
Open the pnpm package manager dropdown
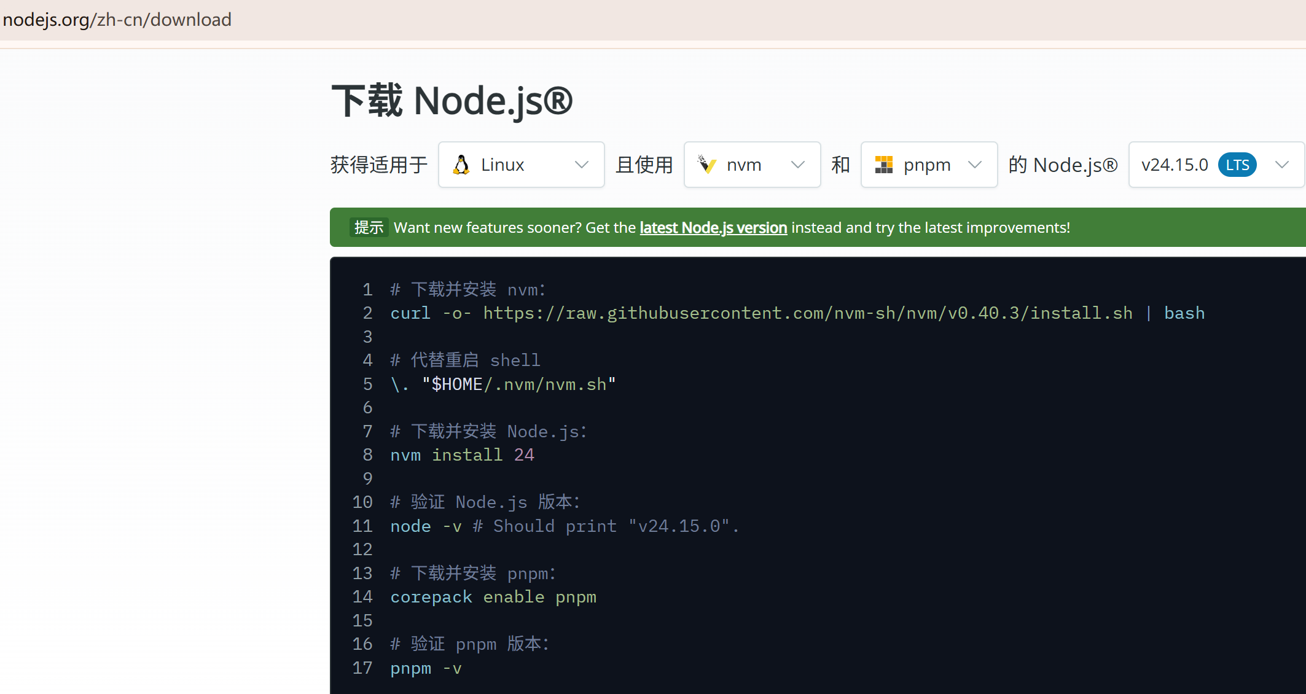[929, 165]
